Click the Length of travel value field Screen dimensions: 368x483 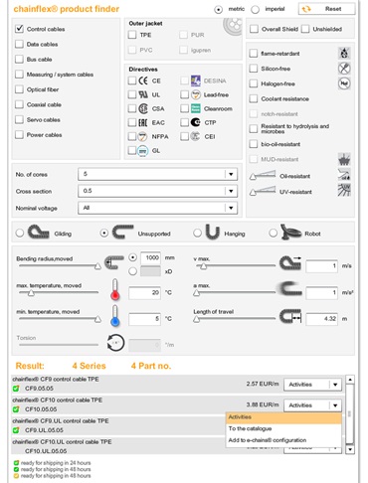[x=321, y=319]
